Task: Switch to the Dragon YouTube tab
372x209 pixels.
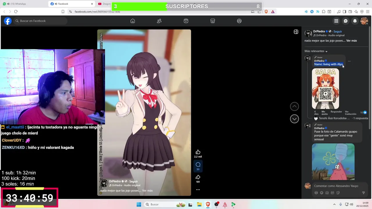Action: (x=104, y=4)
